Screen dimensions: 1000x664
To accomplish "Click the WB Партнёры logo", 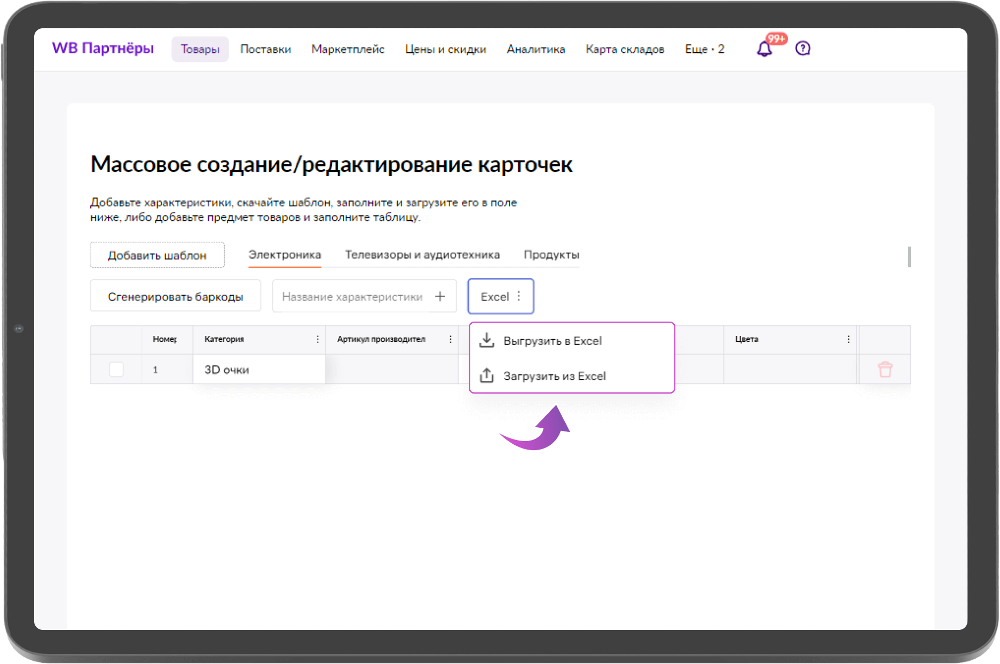I will (103, 49).
